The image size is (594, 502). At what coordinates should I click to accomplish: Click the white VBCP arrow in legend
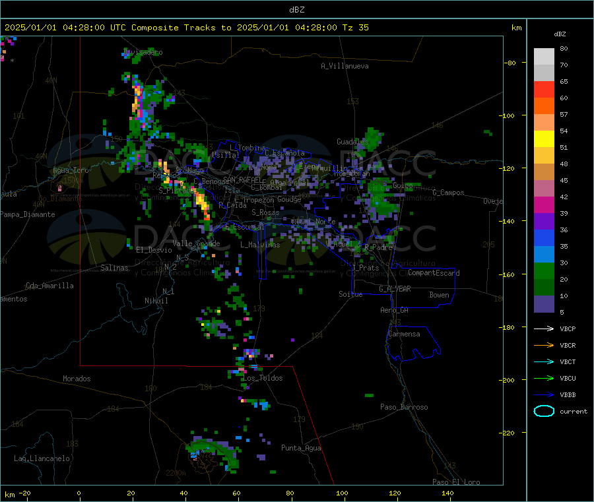pos(544,329)
